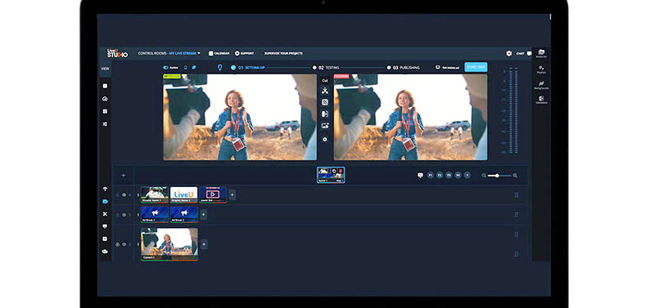Click the shuffle icon in left sidebar
The width and height of the screenshot is (655, 308).
click(x=105, y=124)
